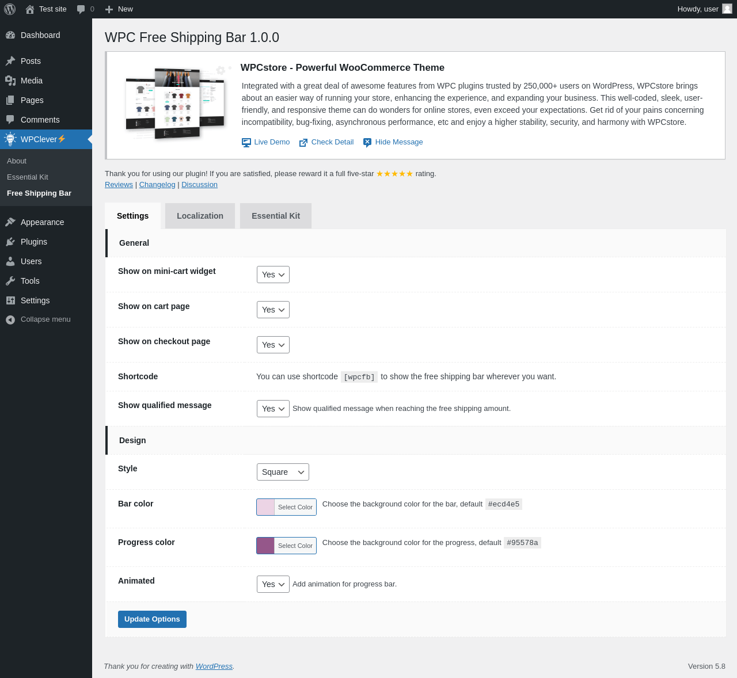The width and height of the screenshot is (737, 678).
Task: Open the WordPress logo menu
Action: coord(10,9)
